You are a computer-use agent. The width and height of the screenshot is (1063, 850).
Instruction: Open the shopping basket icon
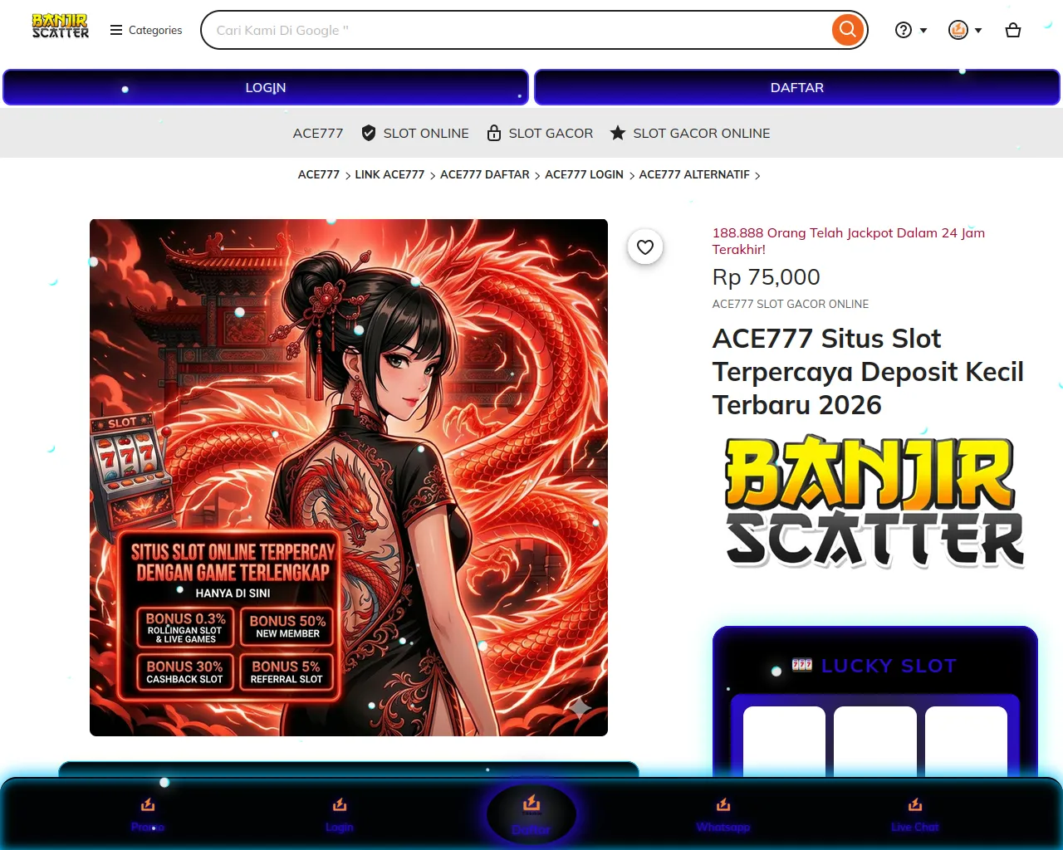(x=1013, y=30)
